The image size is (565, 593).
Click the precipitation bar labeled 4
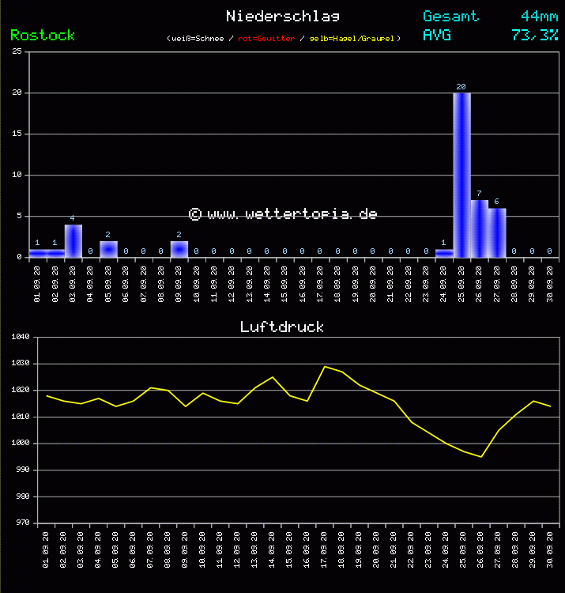pyautogui.click(x=73, y=240)
